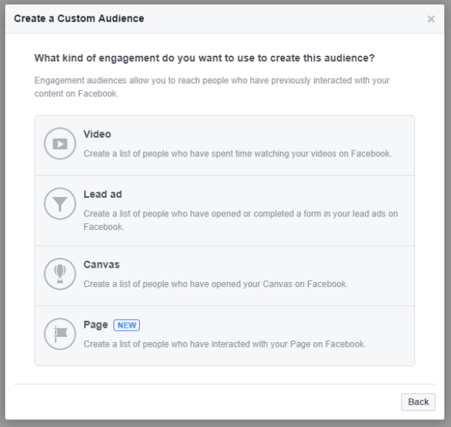
Task: Close the Create a Custom Audience dialog
Action: (x=431, y=19)
